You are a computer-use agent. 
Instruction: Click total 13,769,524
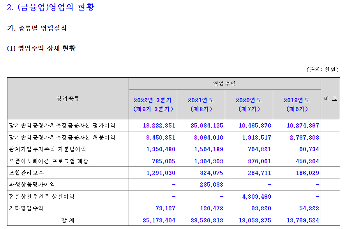coord(303,220)
